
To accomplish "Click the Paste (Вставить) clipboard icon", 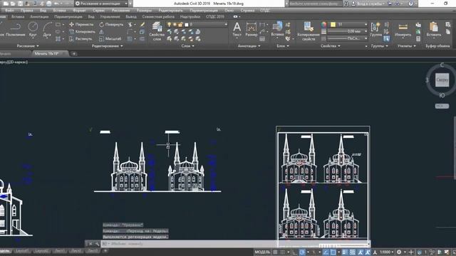I will [x=434, y=29].
